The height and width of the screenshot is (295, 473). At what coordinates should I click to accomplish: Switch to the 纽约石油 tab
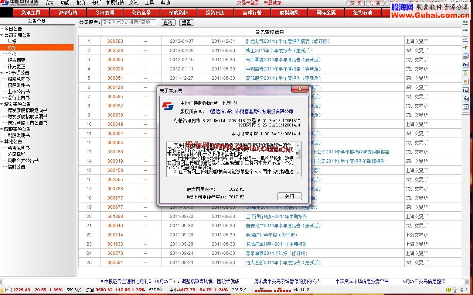pyautogui.click(x=363, y=13)
